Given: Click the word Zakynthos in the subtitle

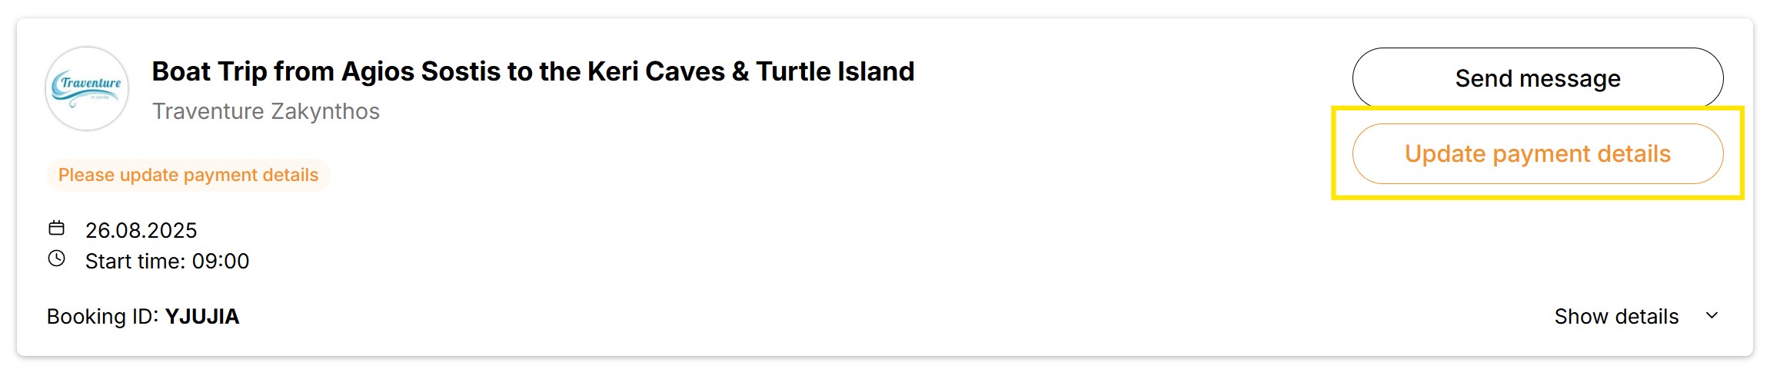Looking at the screenshot, I should coord(325,111).
